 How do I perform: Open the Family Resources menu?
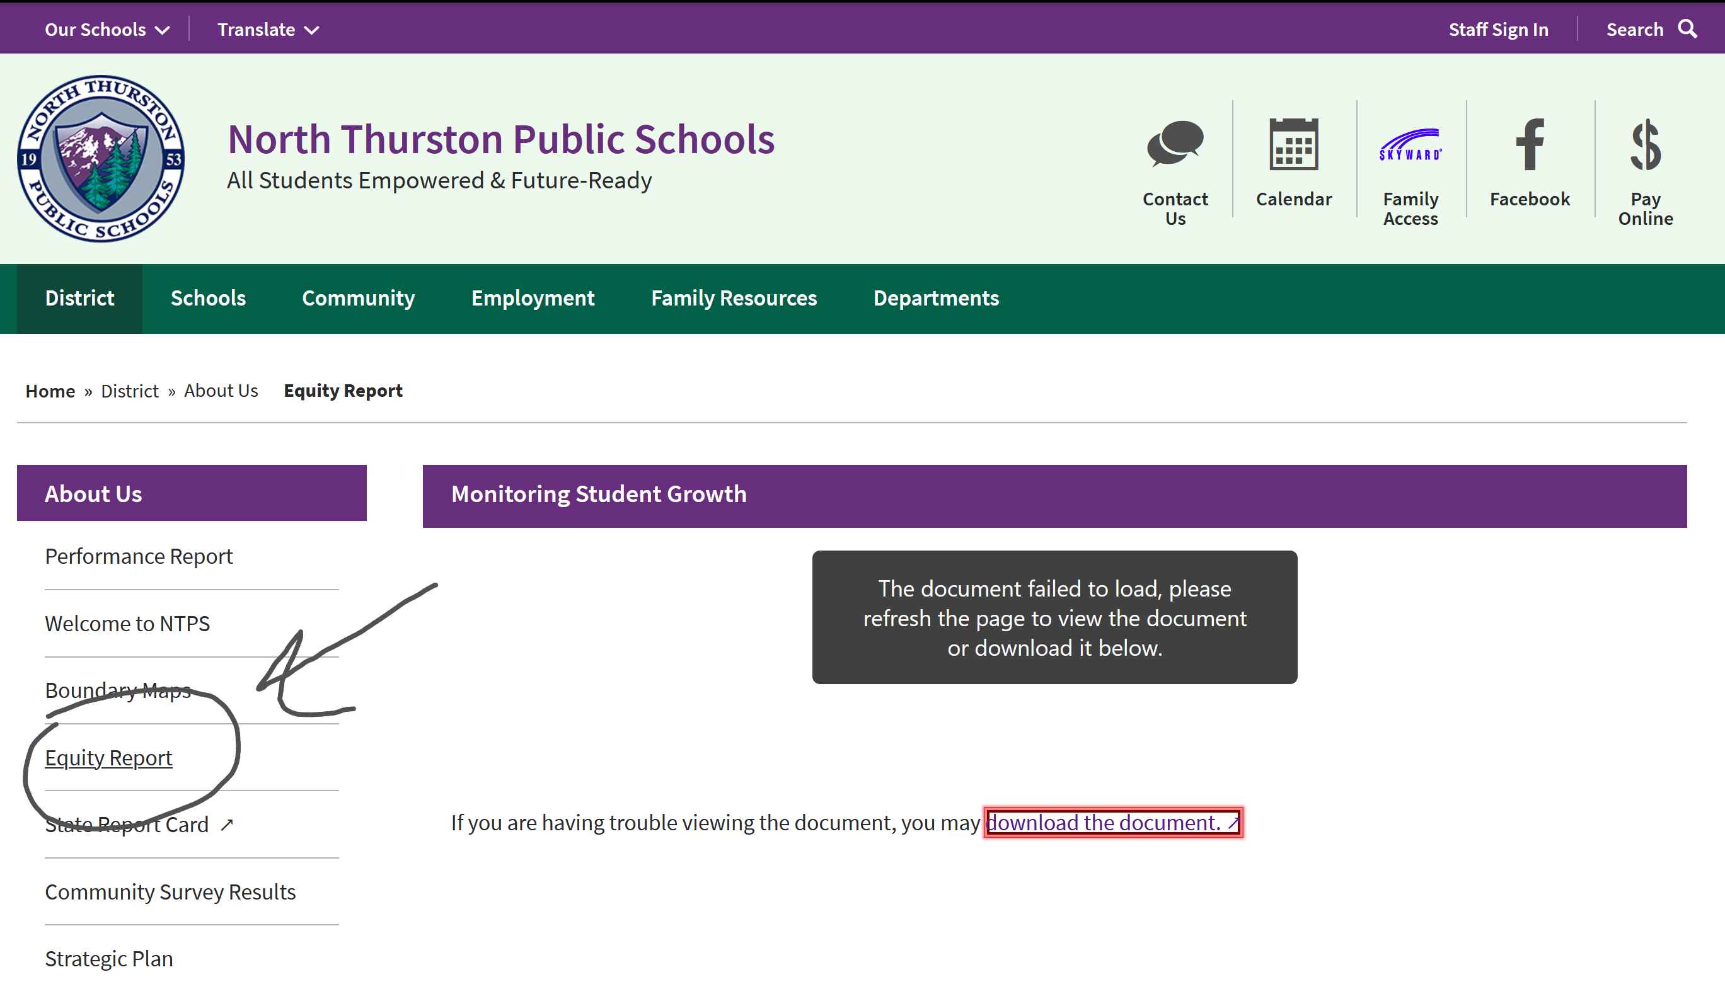point(734,299)
